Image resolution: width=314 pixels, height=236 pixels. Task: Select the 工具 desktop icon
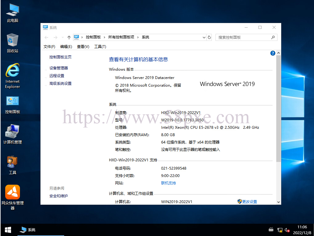coord(12,165)
